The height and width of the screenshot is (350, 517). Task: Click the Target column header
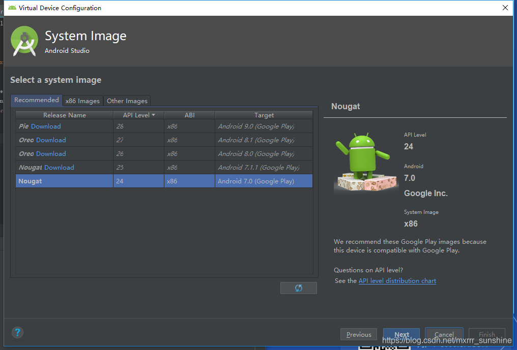click(x=264, y=115)
